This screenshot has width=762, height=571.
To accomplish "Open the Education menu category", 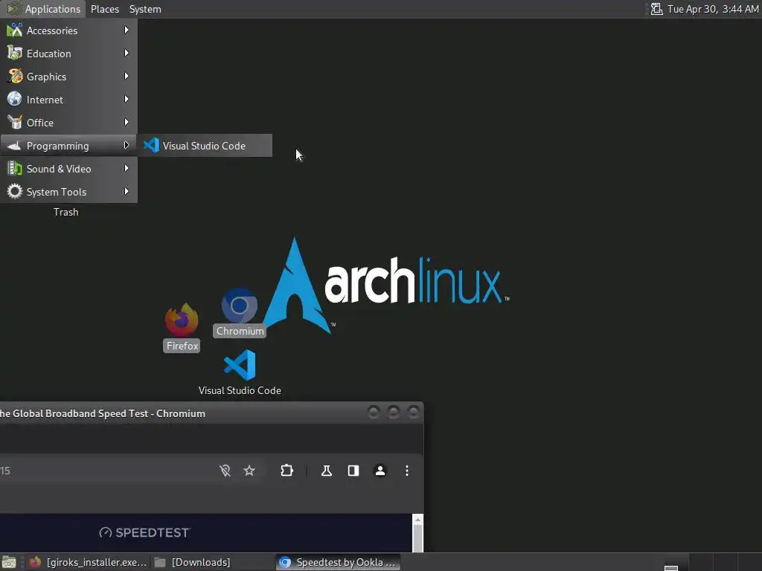I will tap(68, 54).
